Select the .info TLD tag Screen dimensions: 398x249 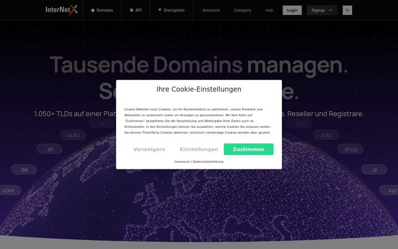pyautogui.click(x=326, y=135)
